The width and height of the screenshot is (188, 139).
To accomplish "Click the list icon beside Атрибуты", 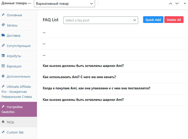I will click(3, 56).
